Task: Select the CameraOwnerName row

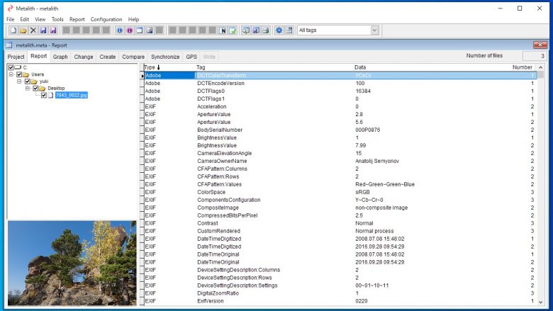Action: pyautogui.click(x=340, y=161)
